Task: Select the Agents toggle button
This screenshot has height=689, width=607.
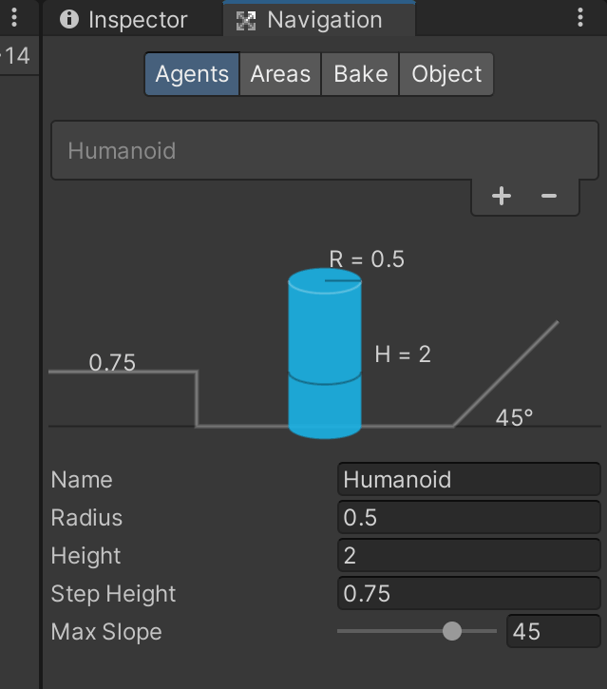Action: pos(192,74)
